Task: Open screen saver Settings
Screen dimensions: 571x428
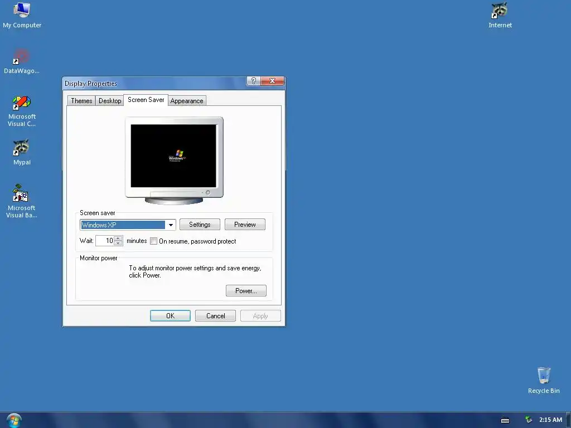Action: [x=200, y=225]
